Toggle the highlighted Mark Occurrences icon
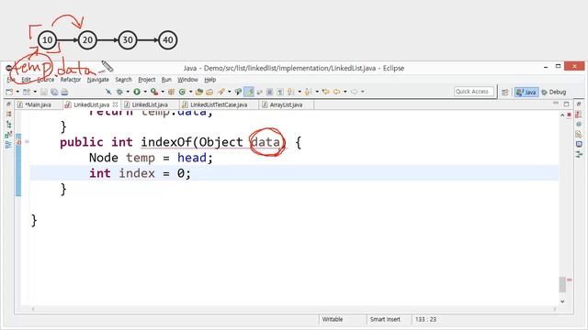588x330 pixels. 249,92
